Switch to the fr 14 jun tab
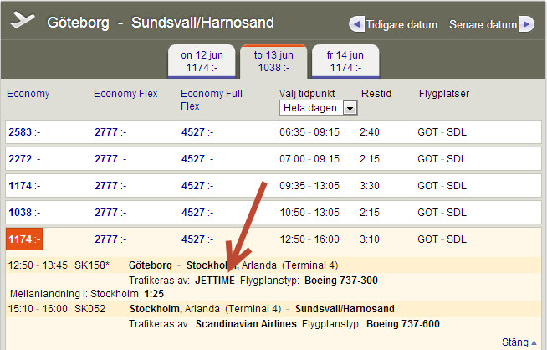Viewport: 547px width, 350px height. [x=344, y=61]
